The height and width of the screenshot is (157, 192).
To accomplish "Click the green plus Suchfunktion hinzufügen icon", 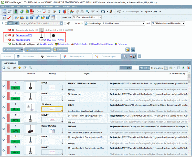I will click(x=9, y=44).
